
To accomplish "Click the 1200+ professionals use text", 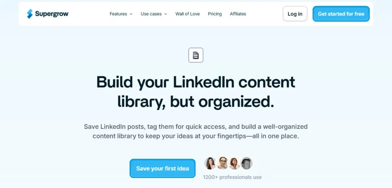I will point(232,177).
